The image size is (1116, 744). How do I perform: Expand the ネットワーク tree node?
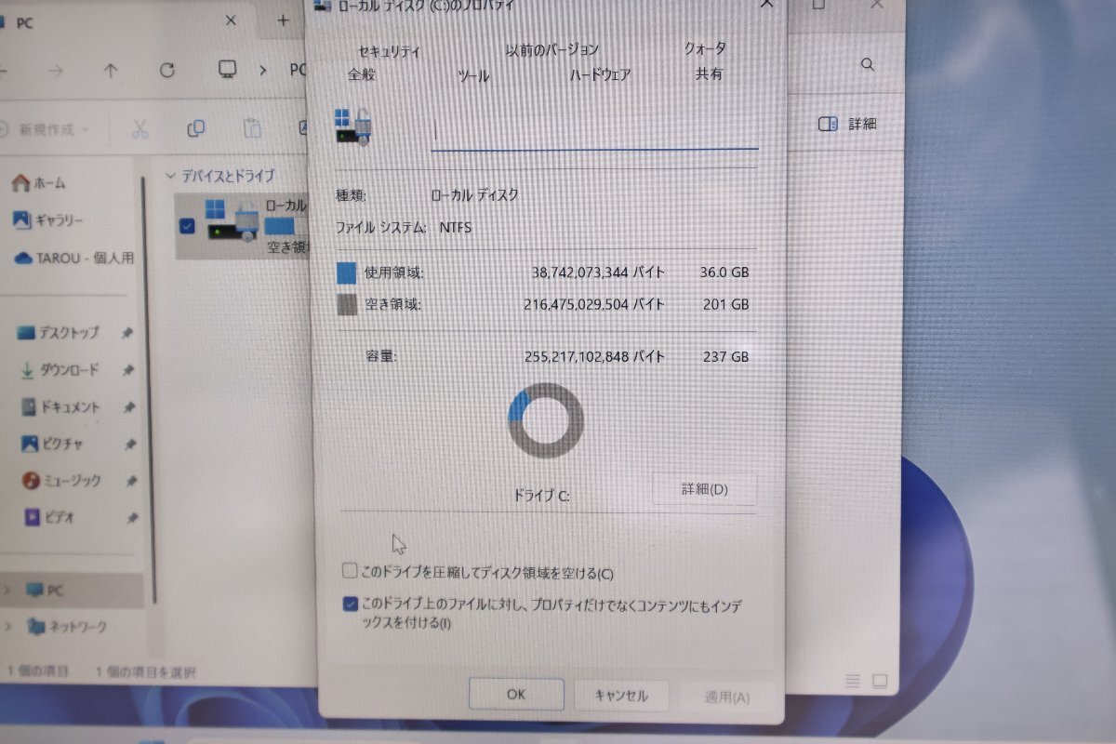[x=9, y=626]
